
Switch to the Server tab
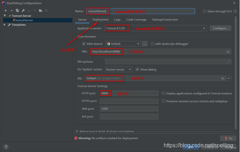pos(82,20)
